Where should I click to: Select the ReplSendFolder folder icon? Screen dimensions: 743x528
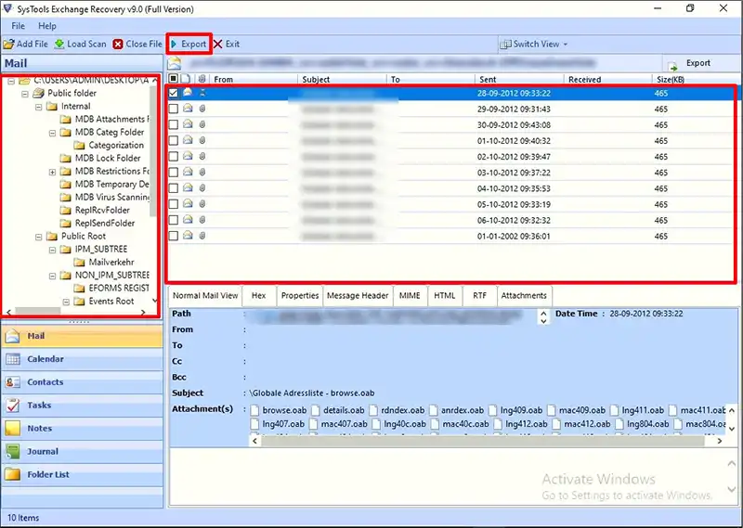(65, 223)
